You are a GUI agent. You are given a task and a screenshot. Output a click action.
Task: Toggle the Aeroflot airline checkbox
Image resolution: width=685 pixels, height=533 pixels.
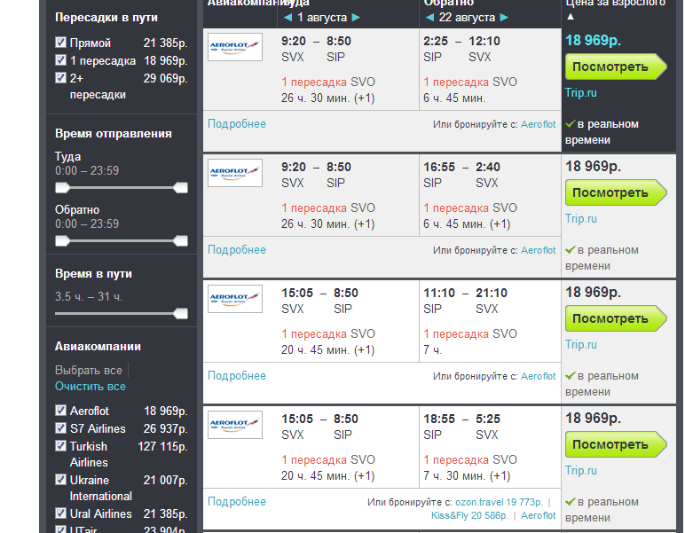[60, 411]
